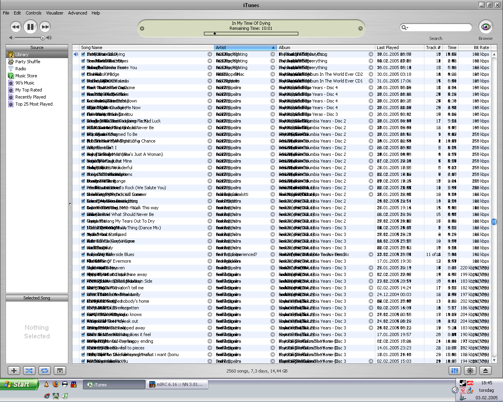Toggle repeat with the bottom repeat button
The height and width of the screenshot is (402, 503).
point(44,371)
